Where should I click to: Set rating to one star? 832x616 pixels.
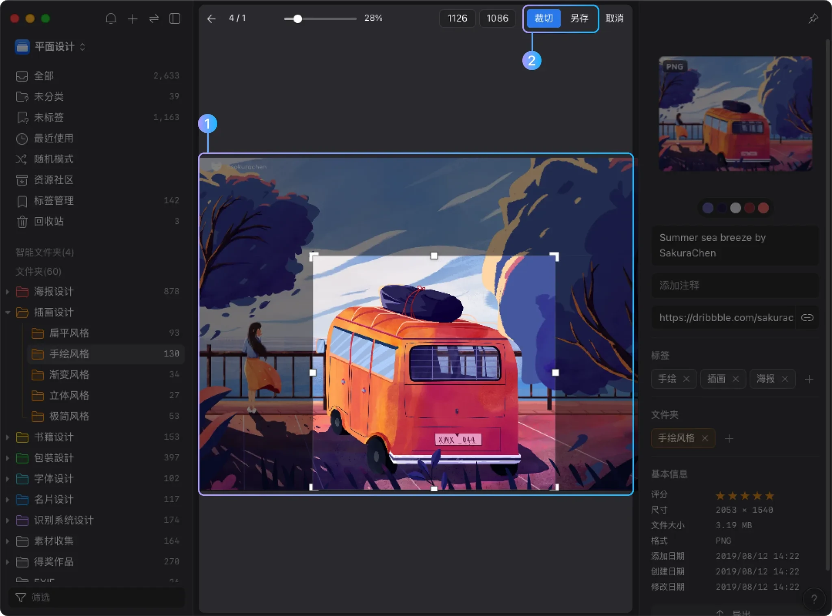(720, 496)
